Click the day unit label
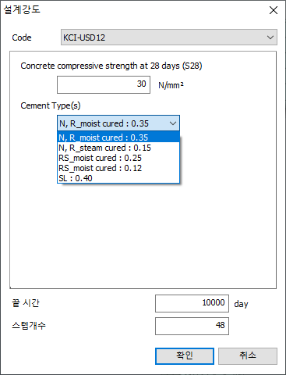Image resolution: width=286 pixels, height=375 pixels. pyautogui.click(x=241, y=304)
